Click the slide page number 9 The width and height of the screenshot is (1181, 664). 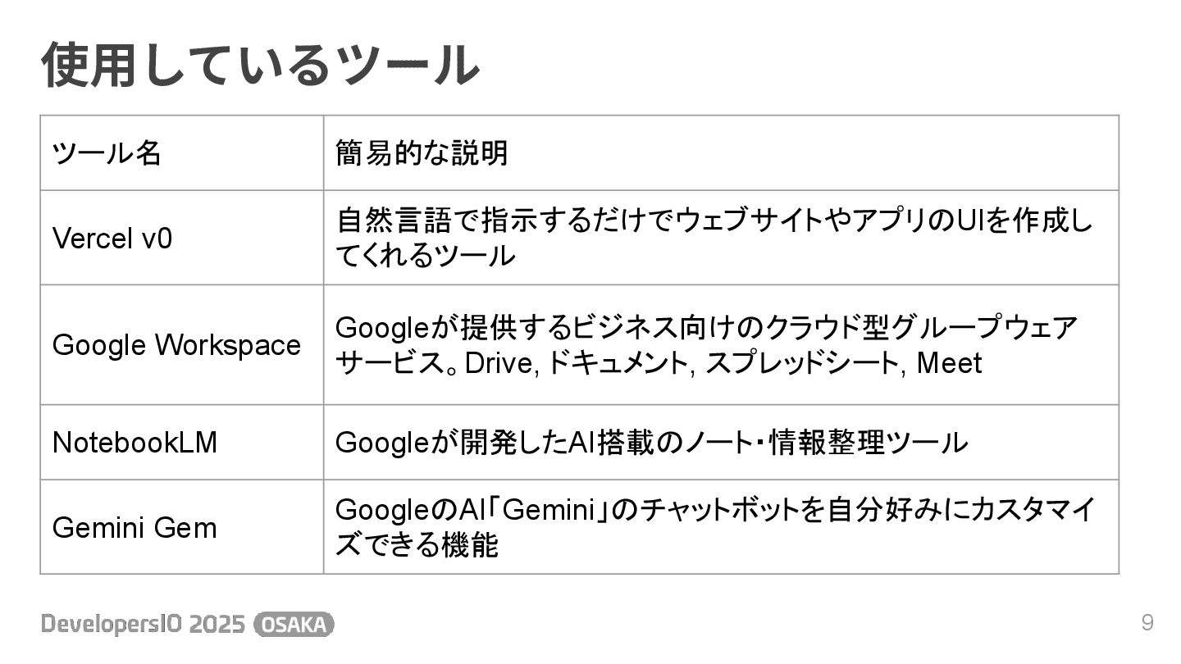(x=1147, y=622)
